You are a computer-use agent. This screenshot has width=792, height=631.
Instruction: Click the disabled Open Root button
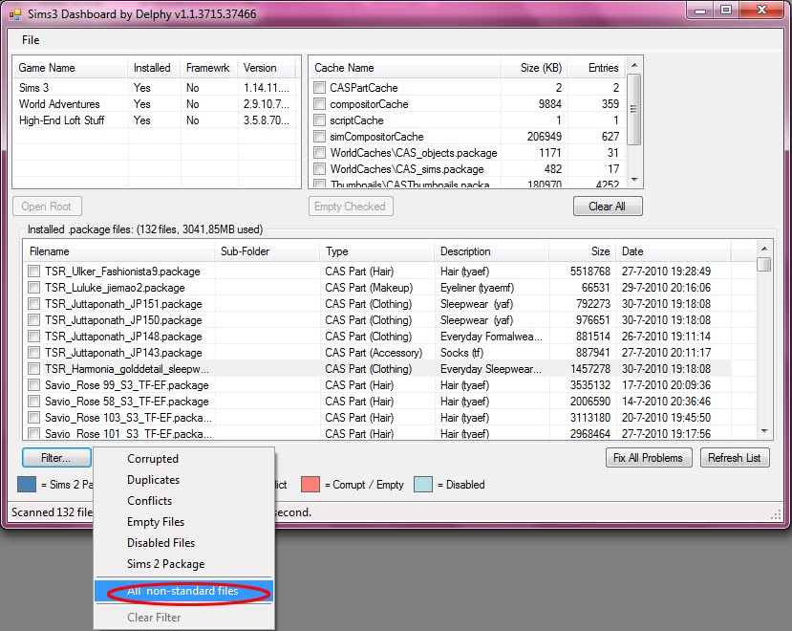click(47, 207)
